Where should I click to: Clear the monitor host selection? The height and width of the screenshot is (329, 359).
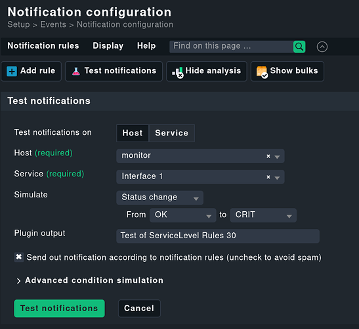(x=268, y=156)
